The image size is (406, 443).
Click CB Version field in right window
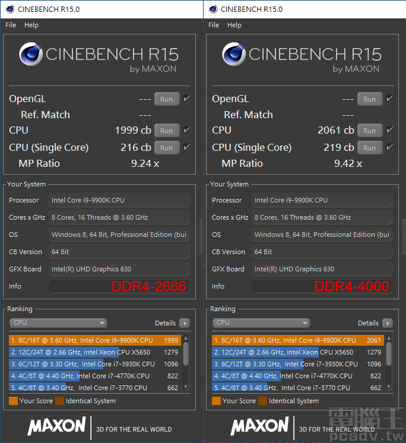click(x=322, y=252)
